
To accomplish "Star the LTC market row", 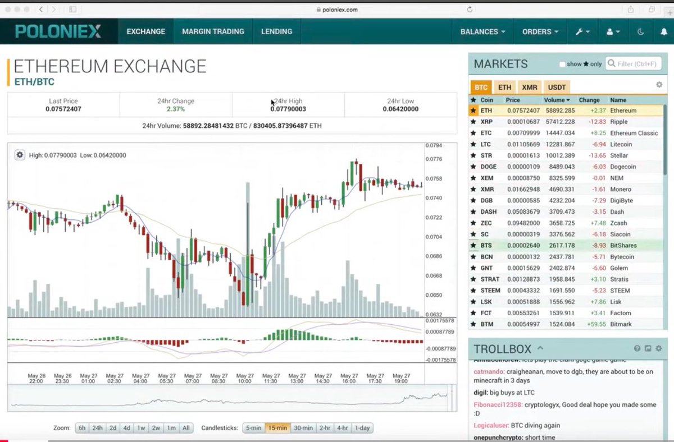I will [473, 144].
